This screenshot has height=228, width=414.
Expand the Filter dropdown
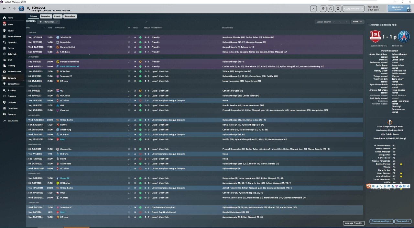[357, 22]
